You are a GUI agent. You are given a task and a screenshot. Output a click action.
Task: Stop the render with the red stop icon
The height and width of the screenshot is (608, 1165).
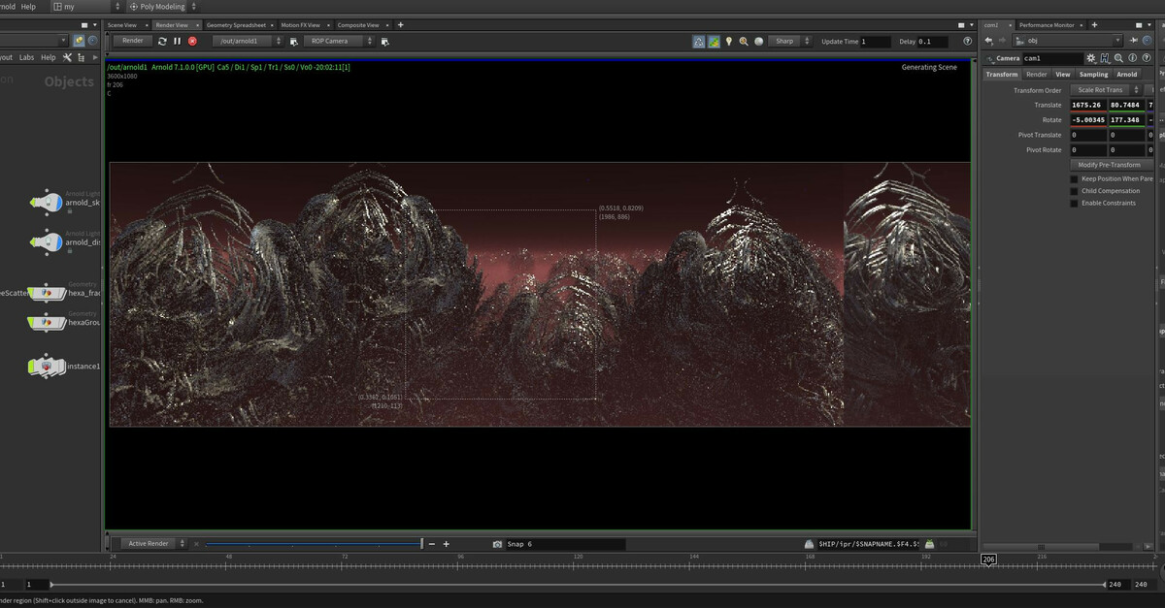tap(190, 41)
